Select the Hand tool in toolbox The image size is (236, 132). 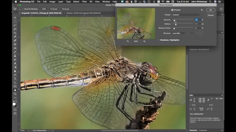click(15, 90)
